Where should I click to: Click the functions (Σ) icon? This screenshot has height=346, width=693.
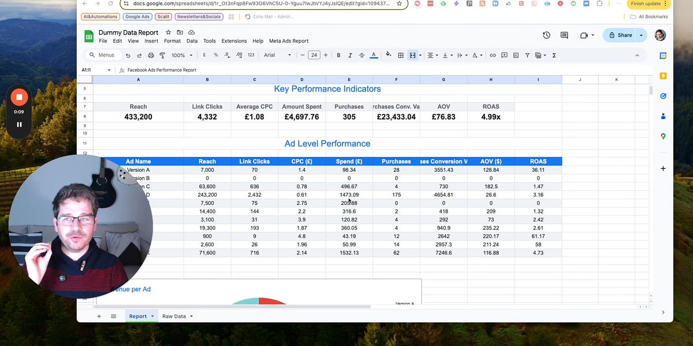click(x=554, y=55)
